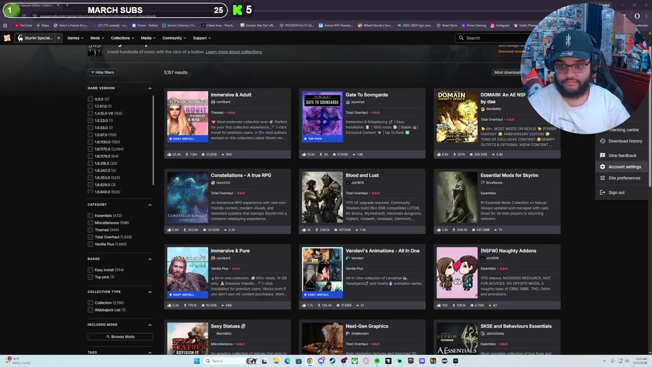Check the 1.4.15.0-VR game version filter
This screenshot has height=367, width=652.
(x=90, y=113)
